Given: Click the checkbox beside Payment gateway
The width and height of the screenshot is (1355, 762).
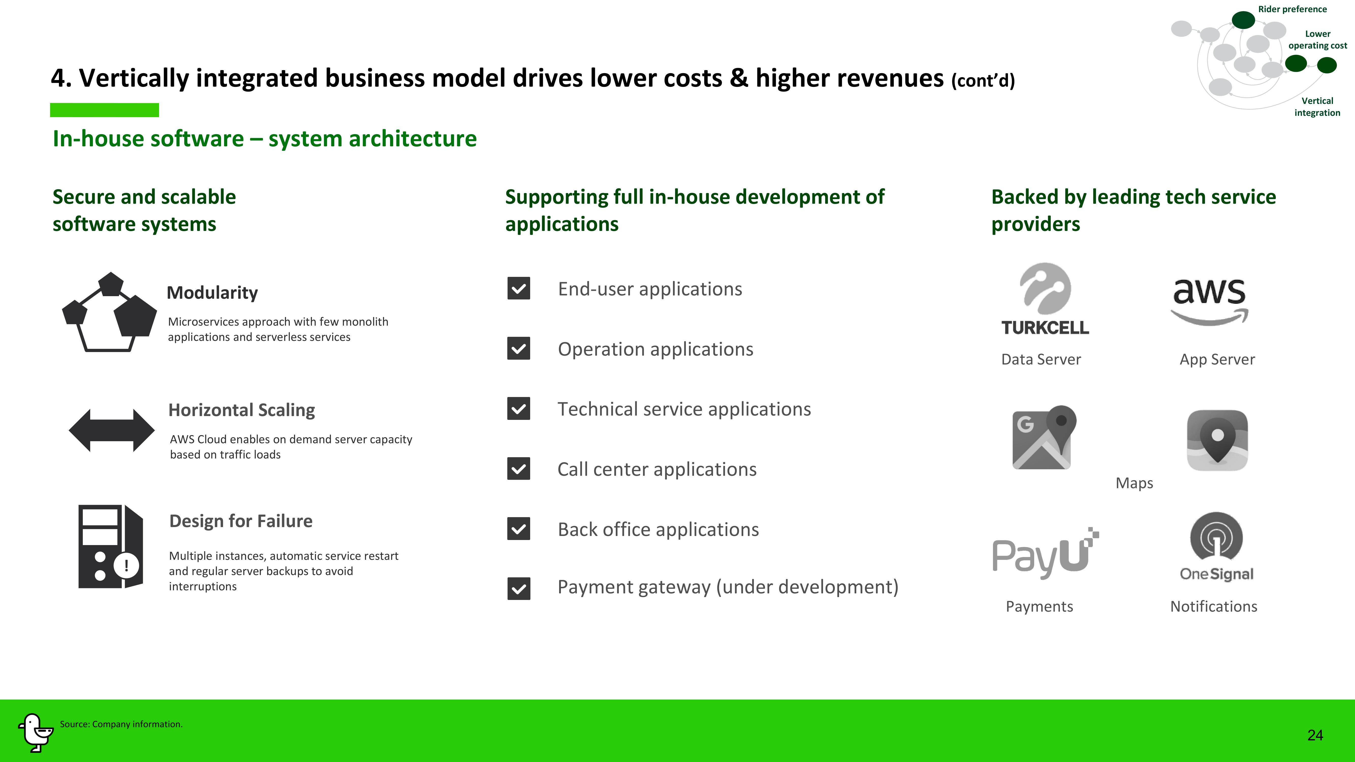Looking at the screenshot, I should 519,589.
